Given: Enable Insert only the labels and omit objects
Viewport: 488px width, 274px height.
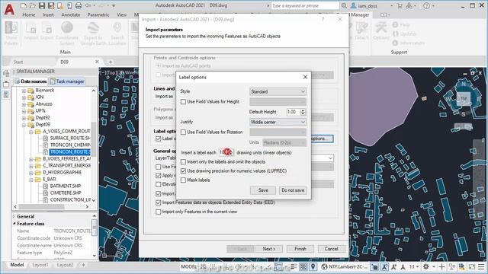Looking at the screenshot, I should click(183, 162).
